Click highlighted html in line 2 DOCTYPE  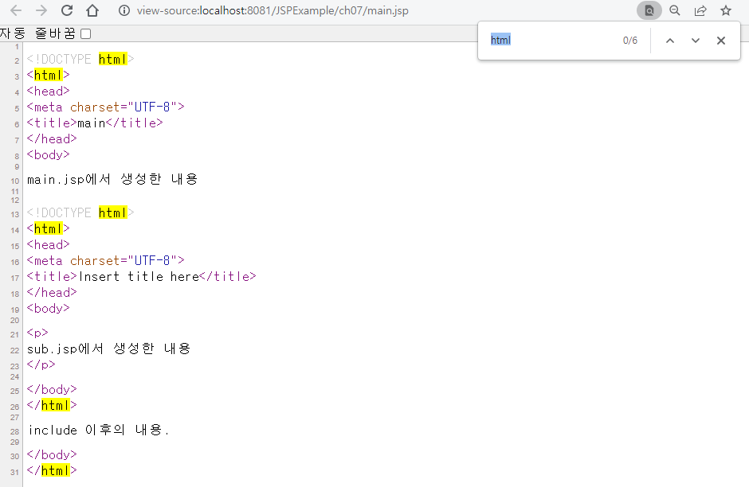pyautogui.click(x=112, y=59)
